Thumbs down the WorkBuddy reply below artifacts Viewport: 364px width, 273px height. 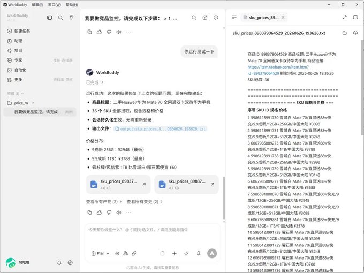point(109,213)
